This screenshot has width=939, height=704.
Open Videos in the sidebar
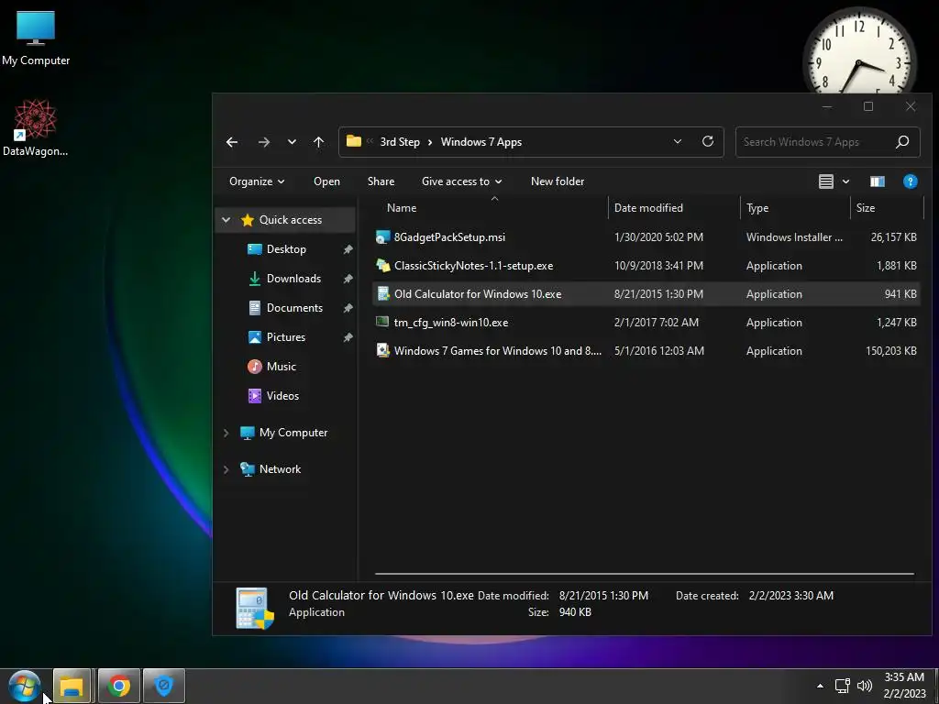click(x=282, y=396)
